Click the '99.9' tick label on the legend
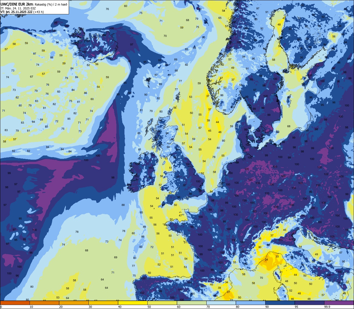This screenshot has width=354, height=309. [327, 307]
